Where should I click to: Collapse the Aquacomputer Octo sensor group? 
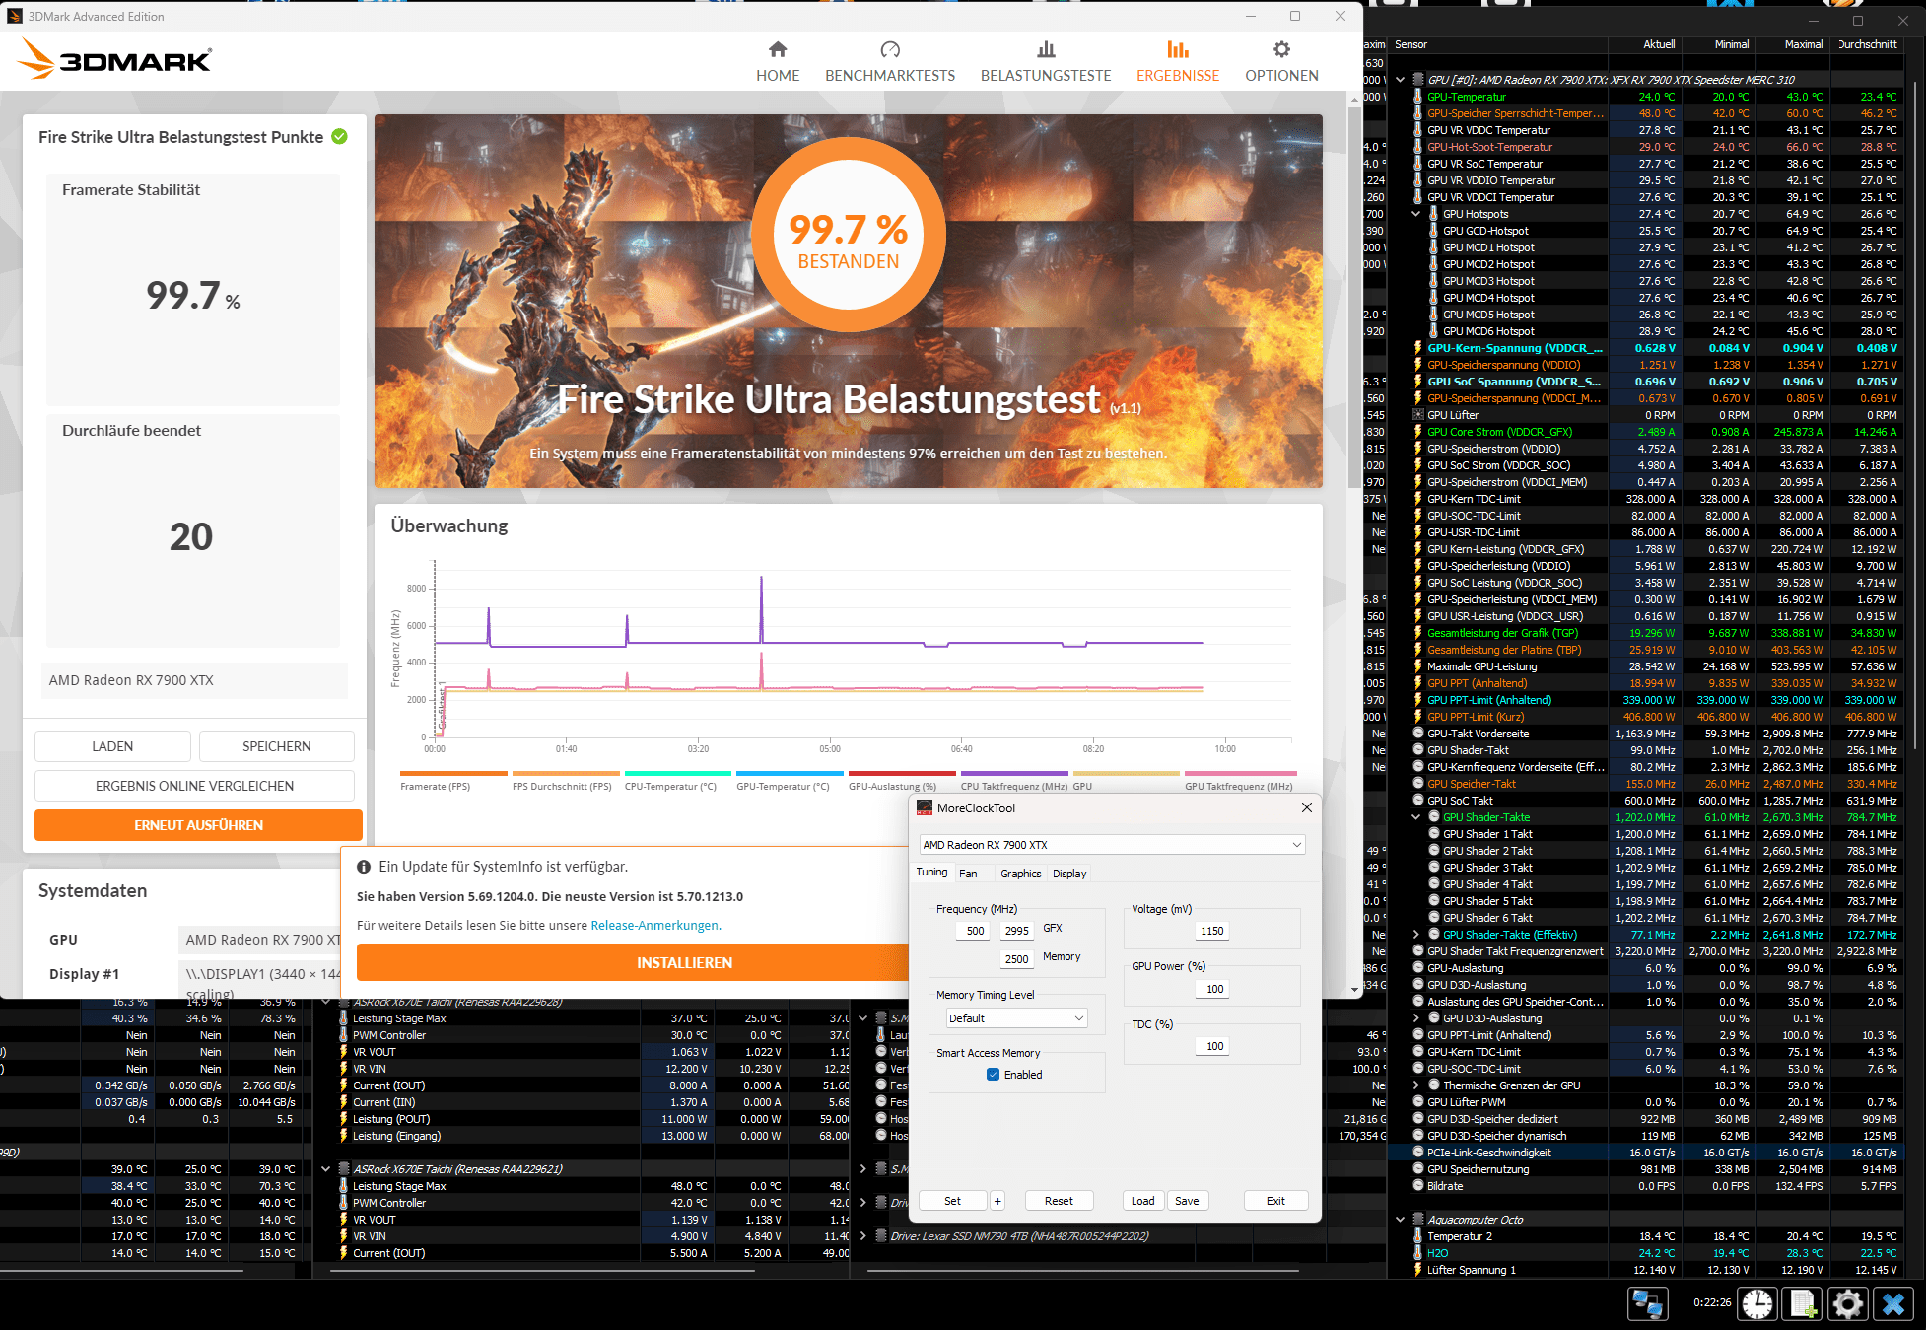coord(1400,1220)
